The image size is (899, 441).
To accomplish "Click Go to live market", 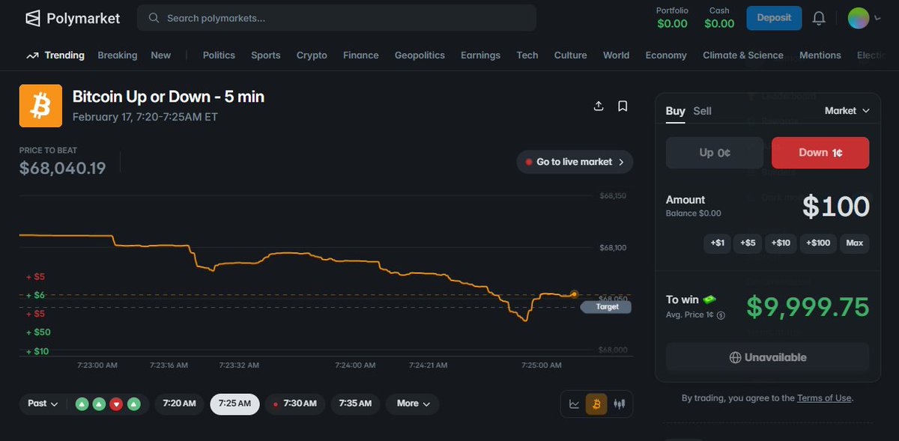I will tap(575, 162).
